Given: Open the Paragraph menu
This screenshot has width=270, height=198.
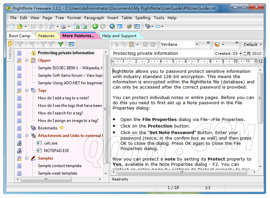Looking at the screenshot, I should tap(94, 18).
